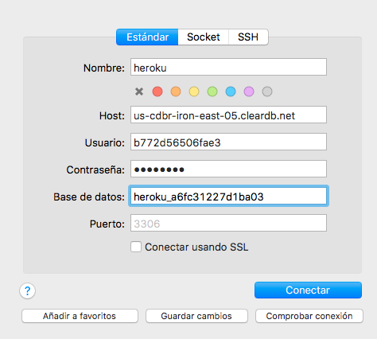Enable Conectar usando SSL checkbox
The image size is (377, 339).
[136, 247]
